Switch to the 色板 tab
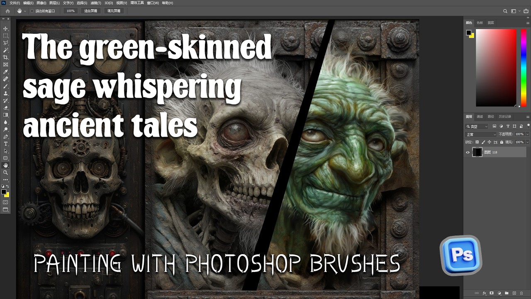Screen dimensions: 531x299 (x=480, y=23)
